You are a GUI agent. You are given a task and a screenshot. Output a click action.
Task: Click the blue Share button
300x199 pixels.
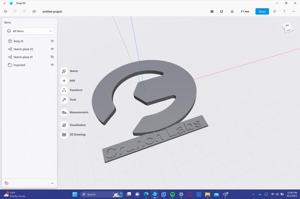click(x=262, y=12)
